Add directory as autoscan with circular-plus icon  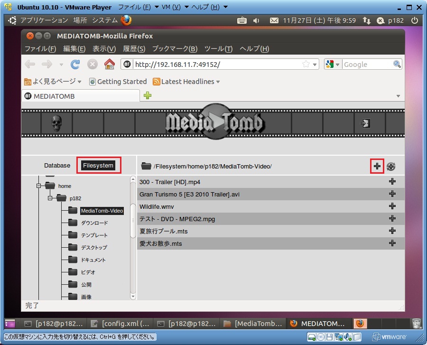click(x=391, y=167)
